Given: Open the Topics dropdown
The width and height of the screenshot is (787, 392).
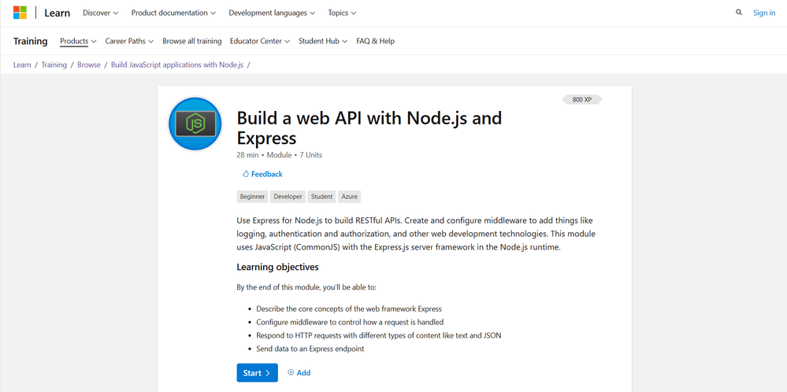Looking at the screenshot, I should [343, 13].
